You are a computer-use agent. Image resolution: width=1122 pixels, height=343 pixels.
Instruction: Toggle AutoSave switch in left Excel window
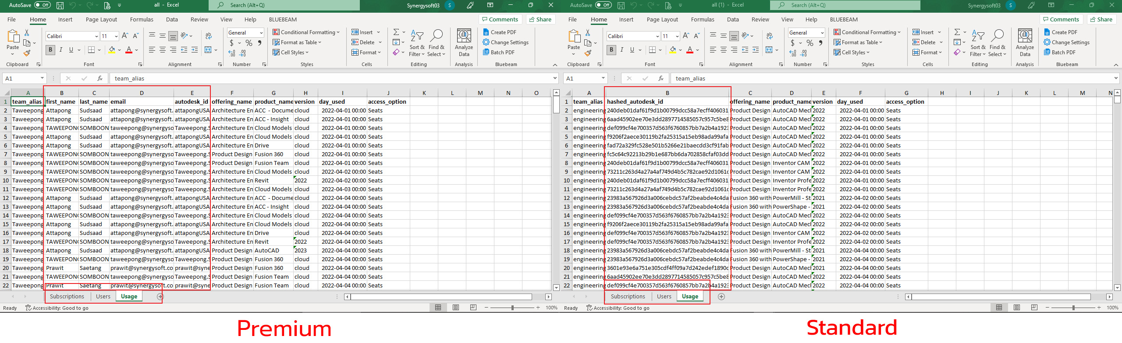click(43, 5)
